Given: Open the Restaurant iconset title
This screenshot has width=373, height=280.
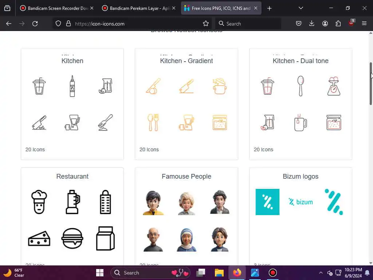Looking at the screenshot, I should click(72, 176).
